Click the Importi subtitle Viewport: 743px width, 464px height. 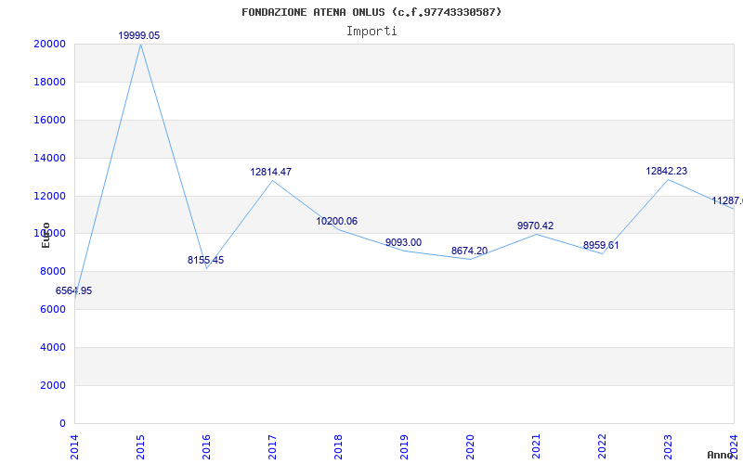pyautogui.click(x=371, y=32)
